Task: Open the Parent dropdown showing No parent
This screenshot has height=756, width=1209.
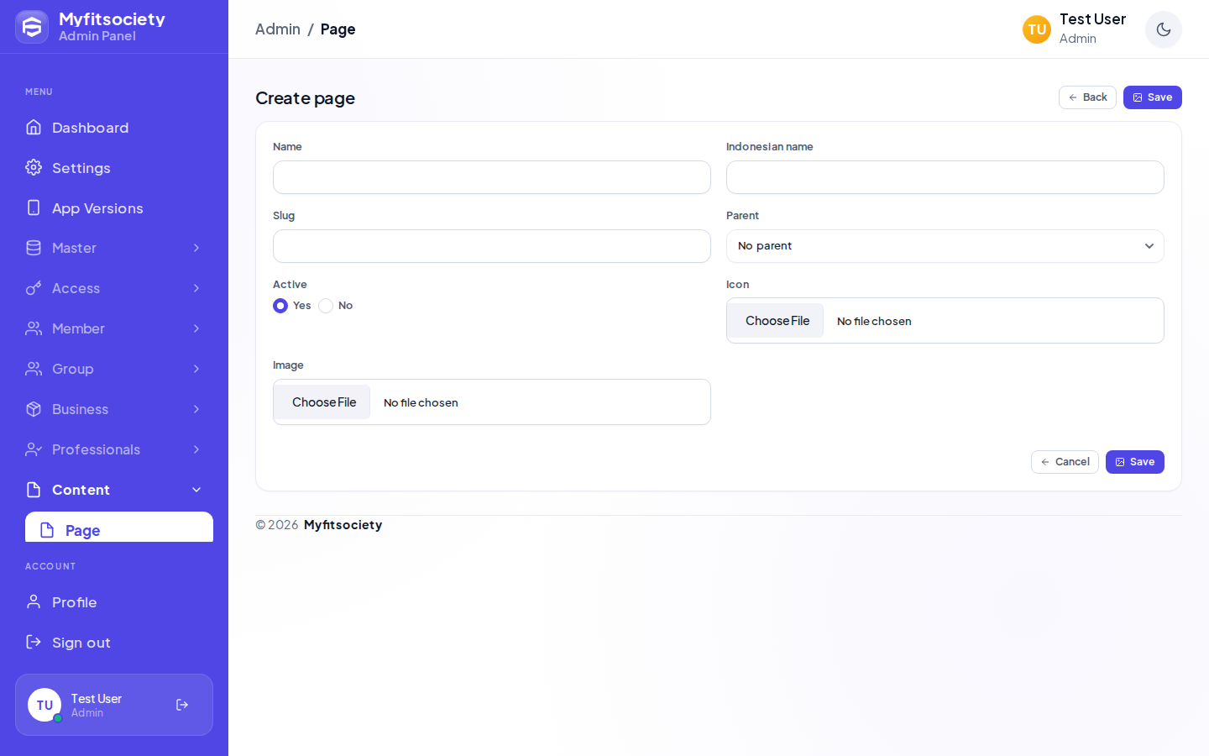Action: [945, 246]
